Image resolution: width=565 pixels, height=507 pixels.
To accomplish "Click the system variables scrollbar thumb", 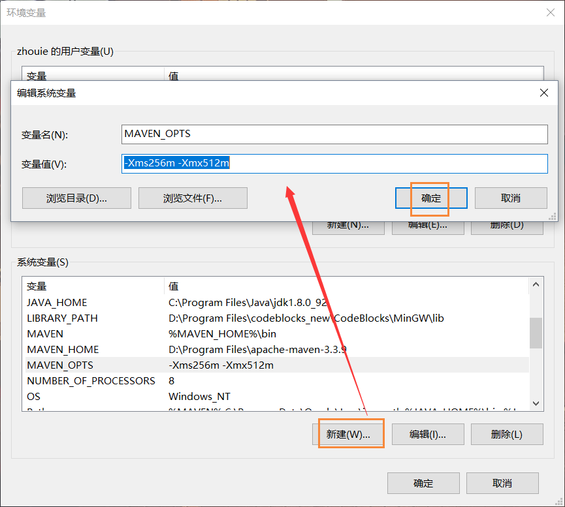I will click(536, 333).
